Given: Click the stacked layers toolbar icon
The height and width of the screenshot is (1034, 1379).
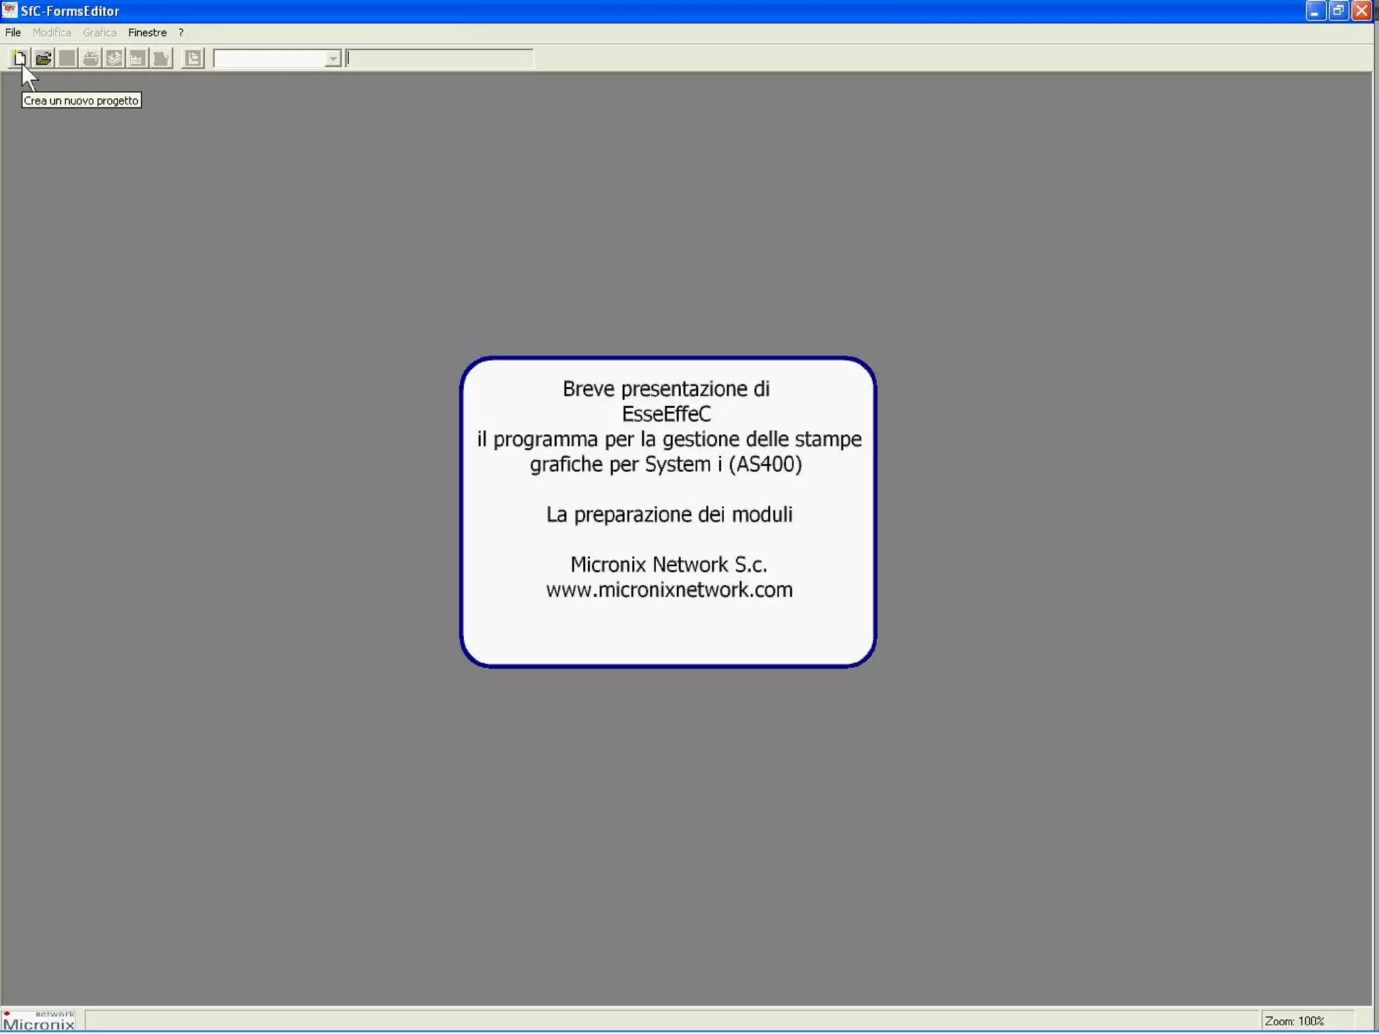Looking at the screenshot, I should (x=114, y=59).
